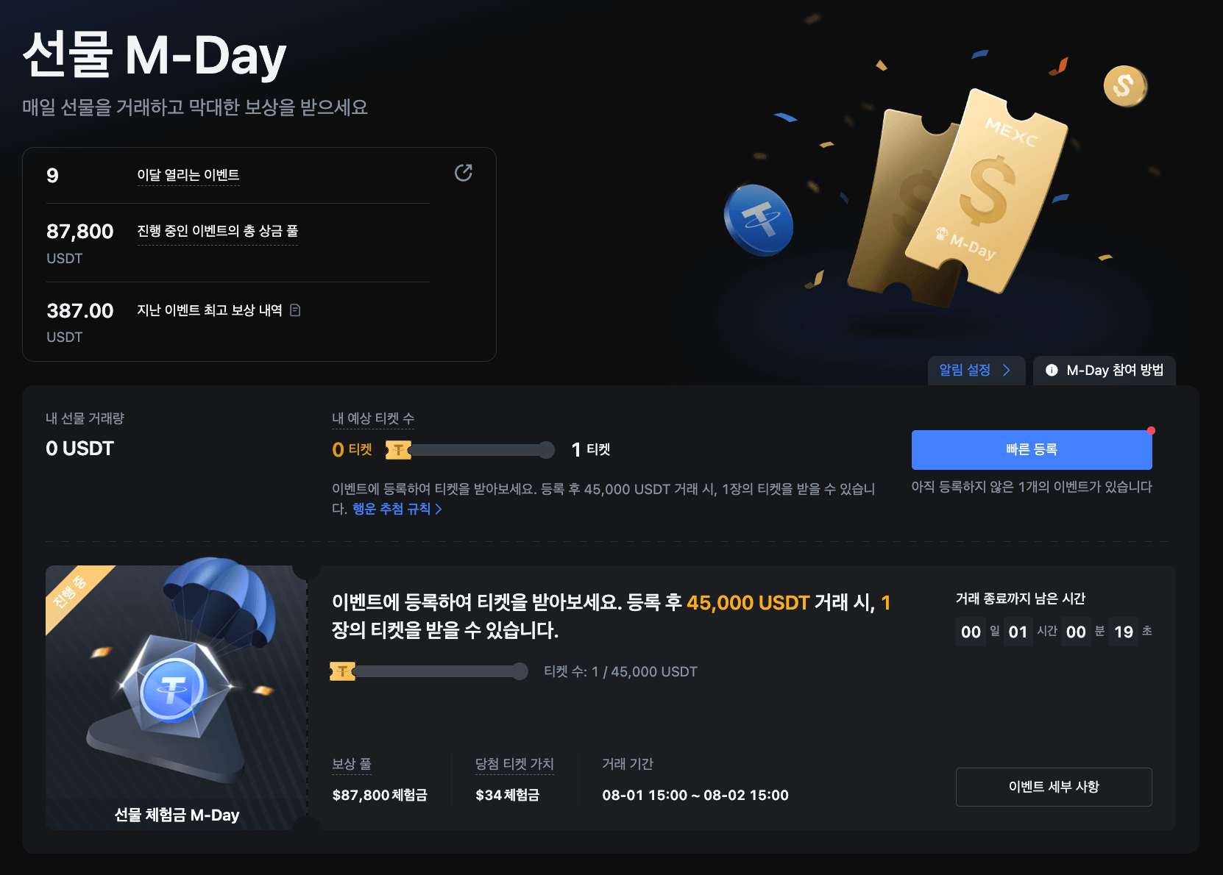
Task: Click the 당첨 티켓 가치 underlined label
Action: tap(514, 764)
